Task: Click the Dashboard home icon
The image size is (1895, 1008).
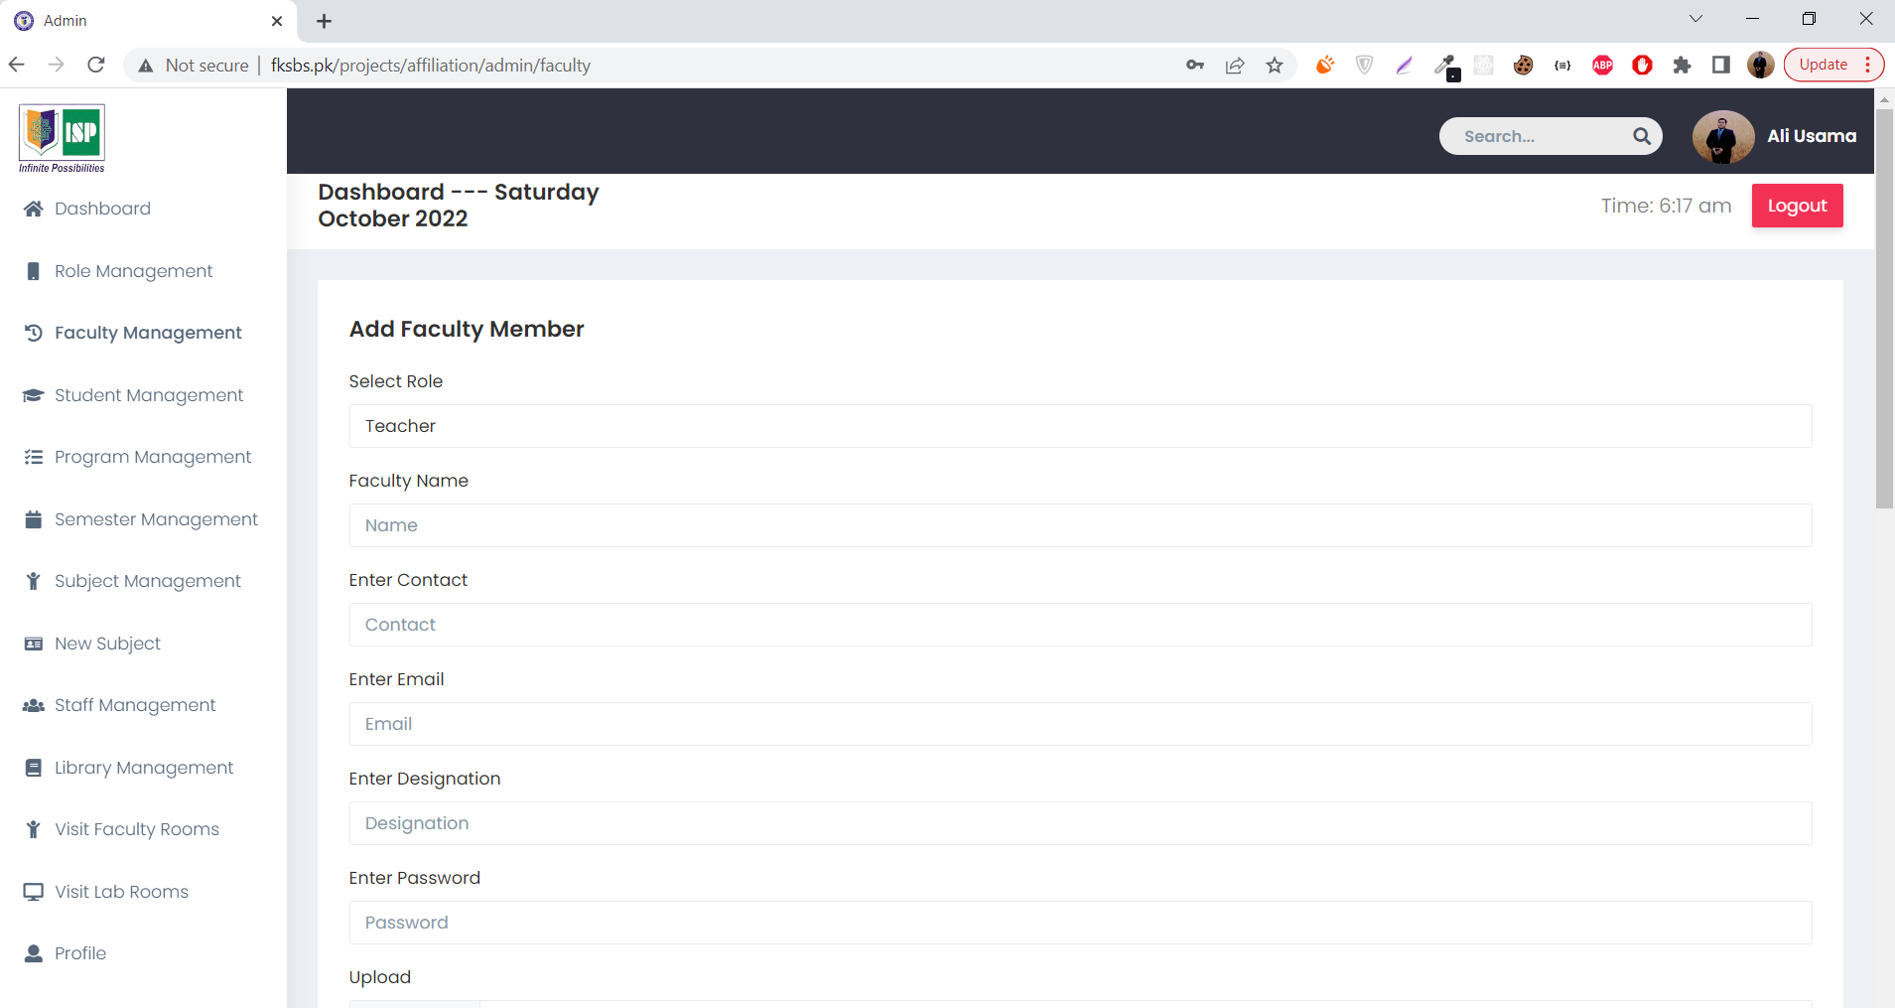Action: pyautogui.click(x=34, y=209)
